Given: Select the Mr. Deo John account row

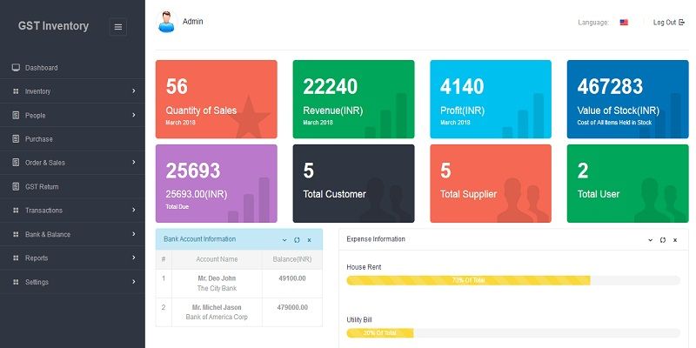Looking at the screenshot, I should click(x=238, y=284).
